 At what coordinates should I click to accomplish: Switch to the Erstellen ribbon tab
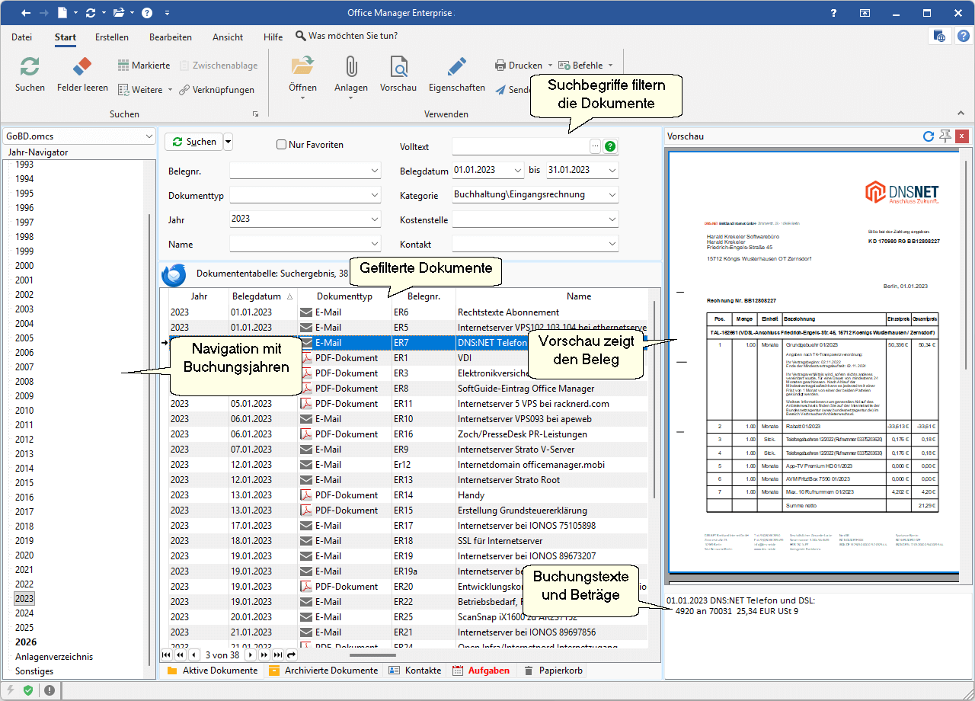coord(112,37)
